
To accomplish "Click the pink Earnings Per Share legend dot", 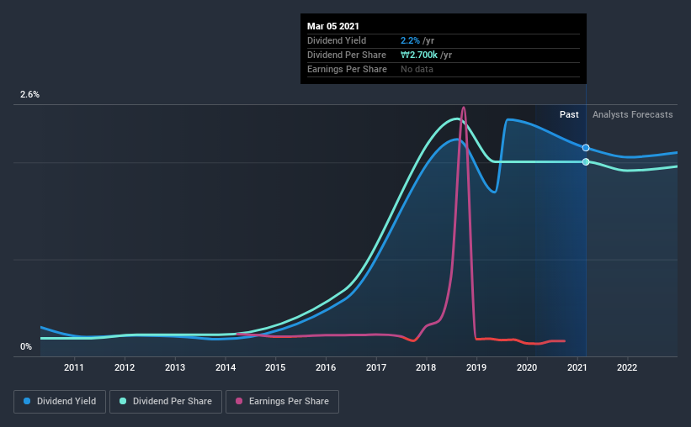I will [239, 401].
